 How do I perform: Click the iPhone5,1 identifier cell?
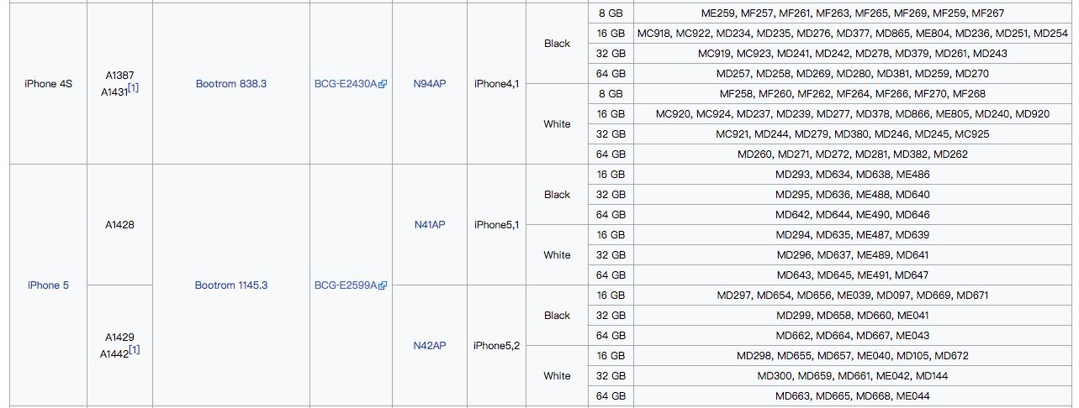pyautogui.click(x=496, y=225)
